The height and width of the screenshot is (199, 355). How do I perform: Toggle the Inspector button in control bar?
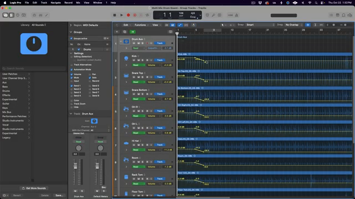tap(11, 15)
